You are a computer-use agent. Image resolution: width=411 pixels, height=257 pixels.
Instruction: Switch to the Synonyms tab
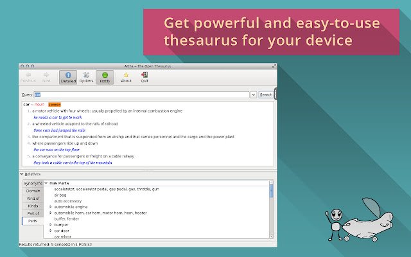coord(33,183)
